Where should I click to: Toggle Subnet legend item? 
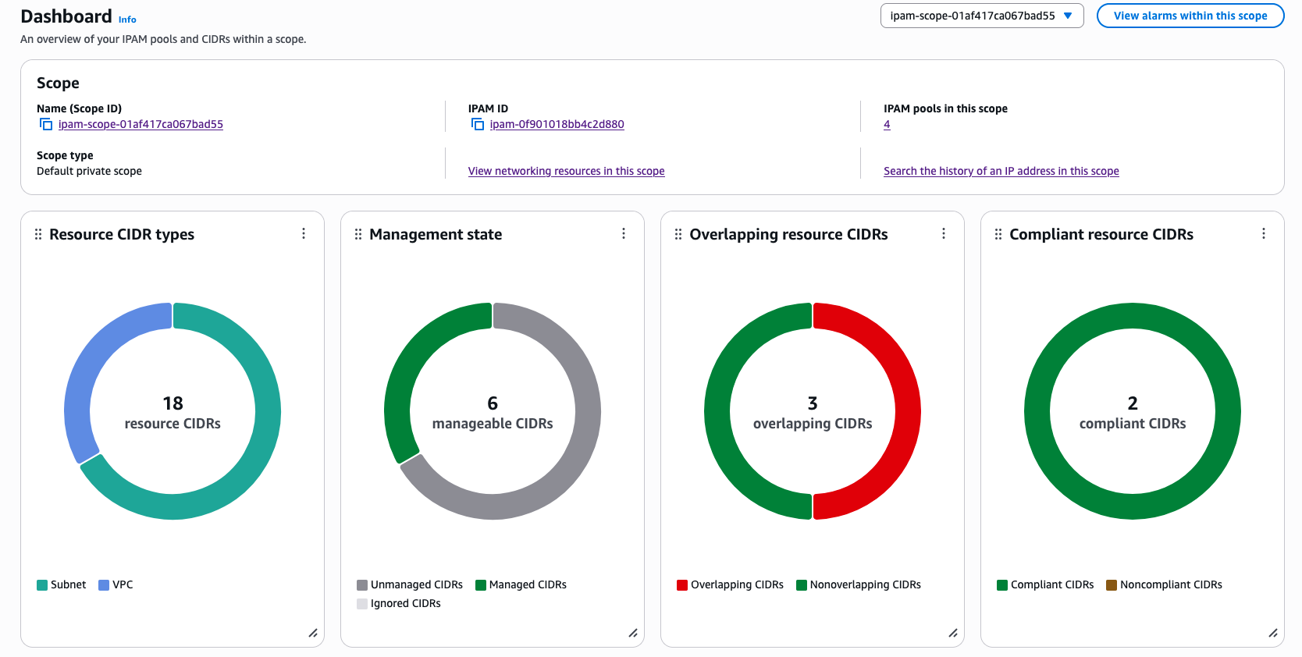tap(61, 584)
